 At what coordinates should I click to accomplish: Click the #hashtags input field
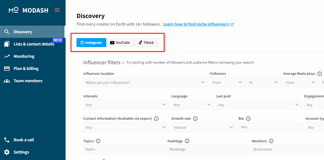(x=208, y=149)
